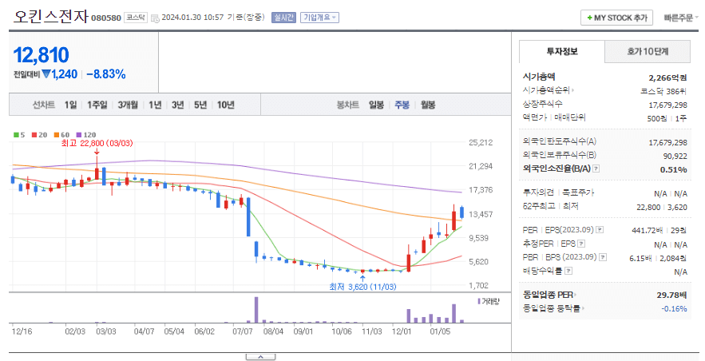Click the 상장주식수 value 17,679,298

(667, 105)
